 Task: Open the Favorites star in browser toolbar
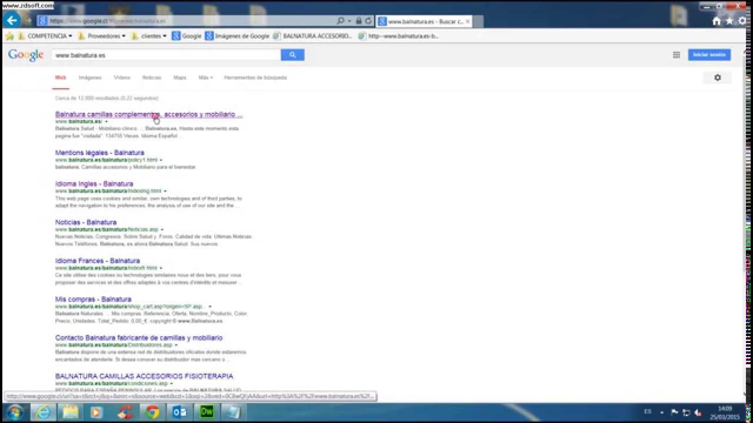coord(730,21)
